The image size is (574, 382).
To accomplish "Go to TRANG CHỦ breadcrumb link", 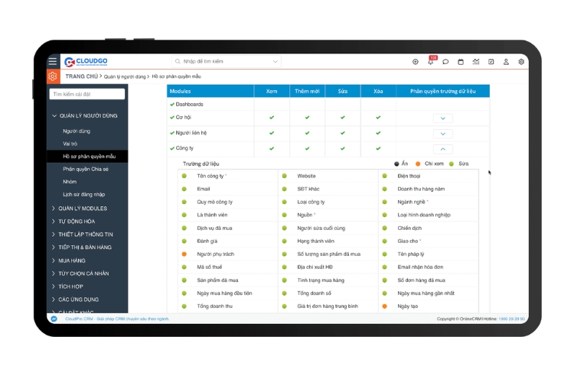I will [81, 76].
